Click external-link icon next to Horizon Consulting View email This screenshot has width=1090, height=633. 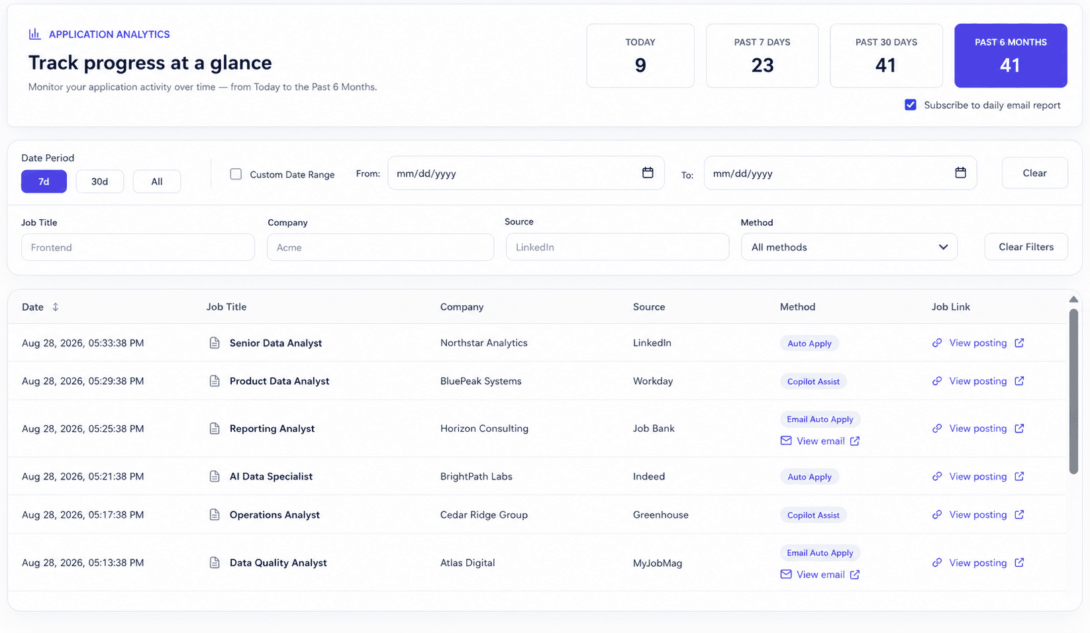click(x=855, y=441)
